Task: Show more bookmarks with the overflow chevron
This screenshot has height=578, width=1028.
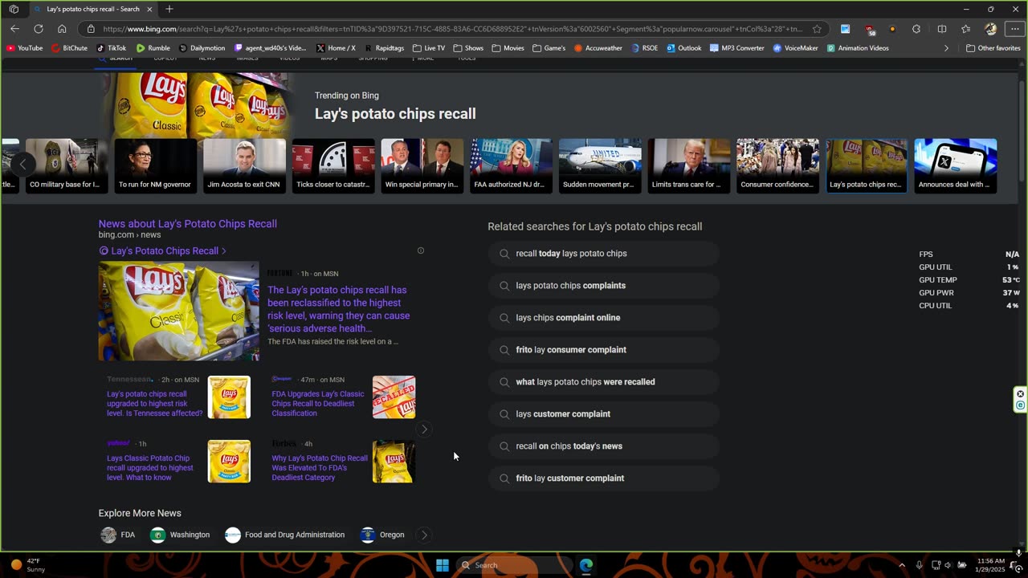Action: pyautogui.click(x=946, y=48)
